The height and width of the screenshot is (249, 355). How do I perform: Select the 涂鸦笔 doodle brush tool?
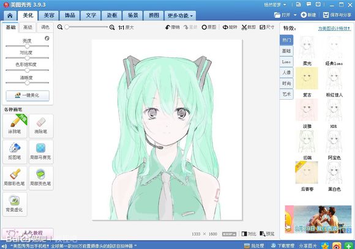[15, 126]
